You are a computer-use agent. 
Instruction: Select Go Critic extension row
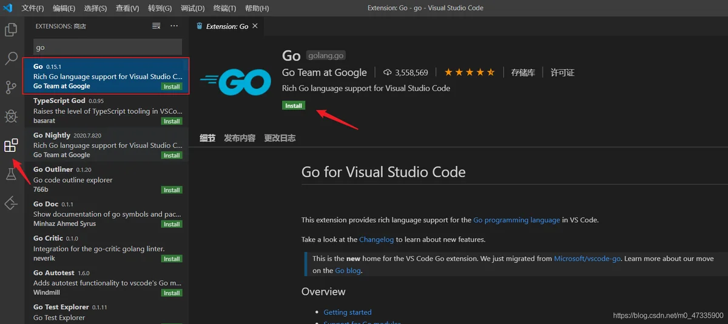click(x=106, y=248)
